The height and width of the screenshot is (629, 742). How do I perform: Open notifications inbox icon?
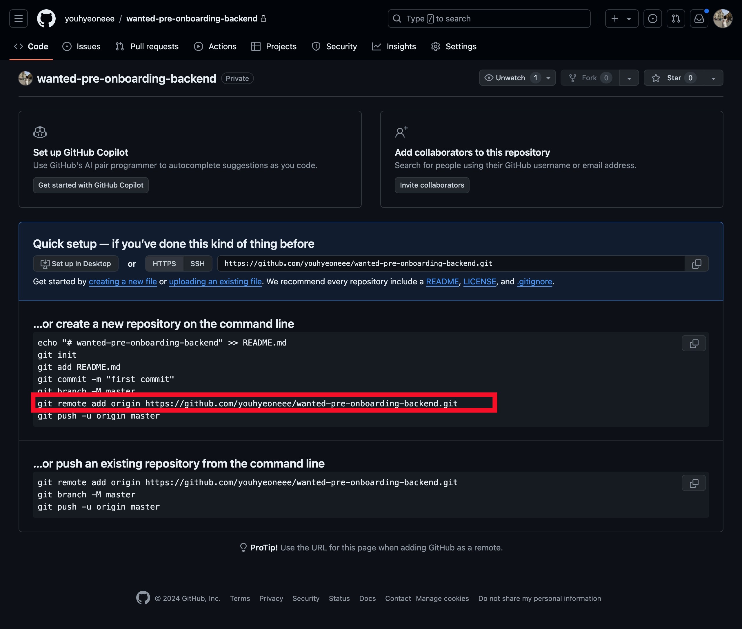(x=699, y=19)
